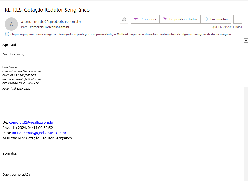This screenshot has width=248, height=181.
Task: Click the message to download blocked images
Action: [x=121, y=34]
